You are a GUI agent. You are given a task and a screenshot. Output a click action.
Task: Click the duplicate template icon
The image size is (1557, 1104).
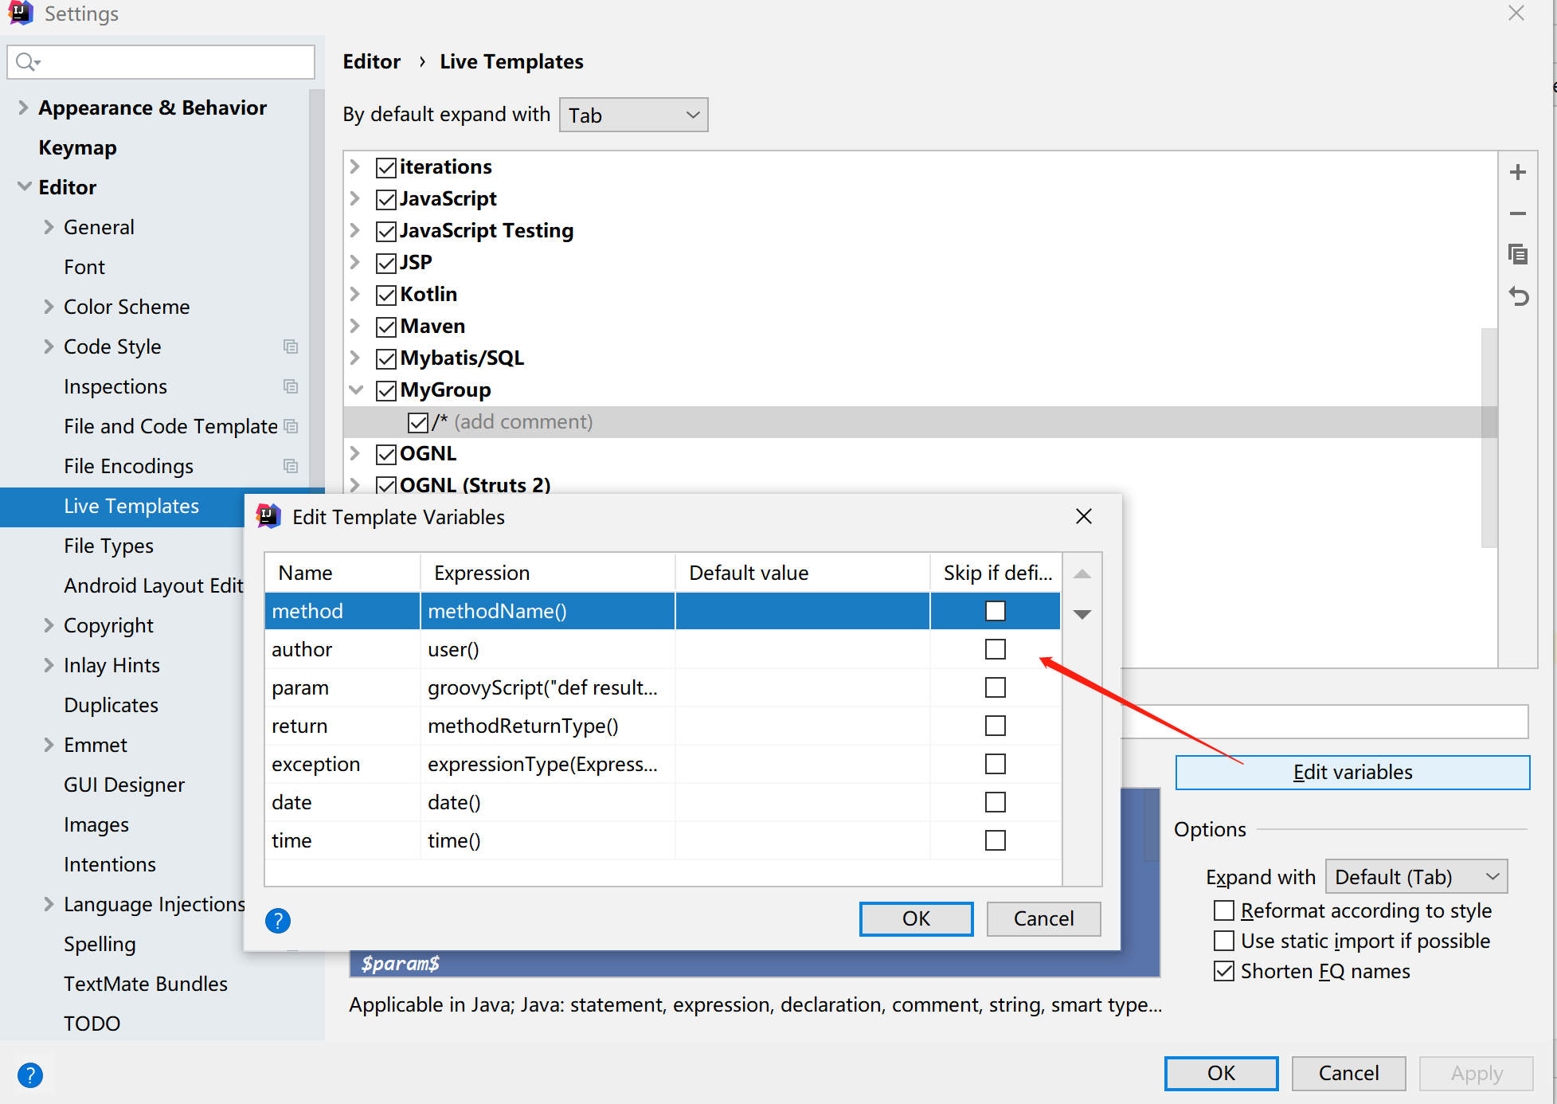1517,255
